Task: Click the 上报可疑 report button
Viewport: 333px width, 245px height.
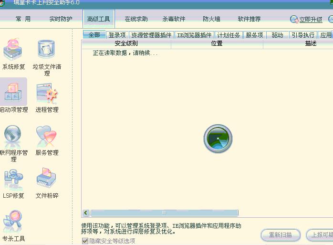Action: coord(320,235)
